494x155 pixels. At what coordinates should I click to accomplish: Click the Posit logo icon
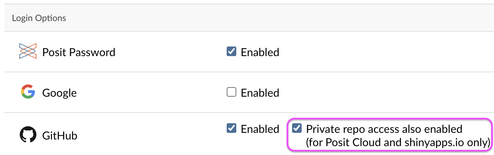28,51
